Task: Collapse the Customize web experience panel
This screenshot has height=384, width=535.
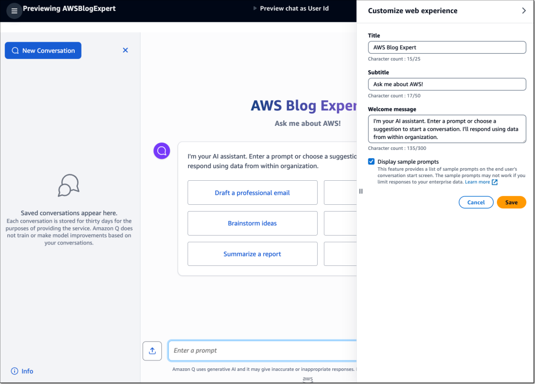Action: click(524, 10)
